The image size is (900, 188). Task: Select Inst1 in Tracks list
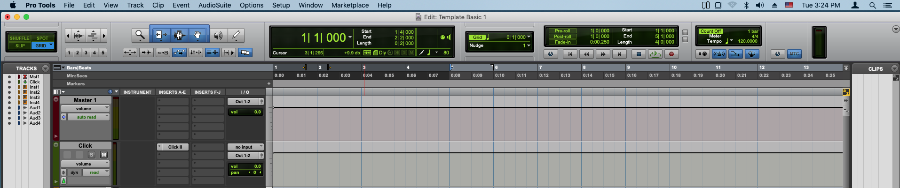[35, 87]
